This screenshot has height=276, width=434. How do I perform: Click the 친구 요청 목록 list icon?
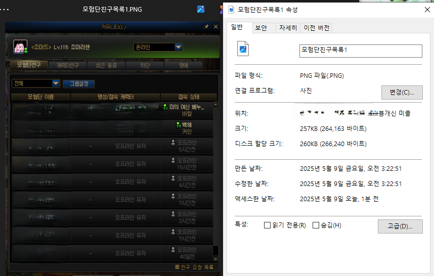177,266
